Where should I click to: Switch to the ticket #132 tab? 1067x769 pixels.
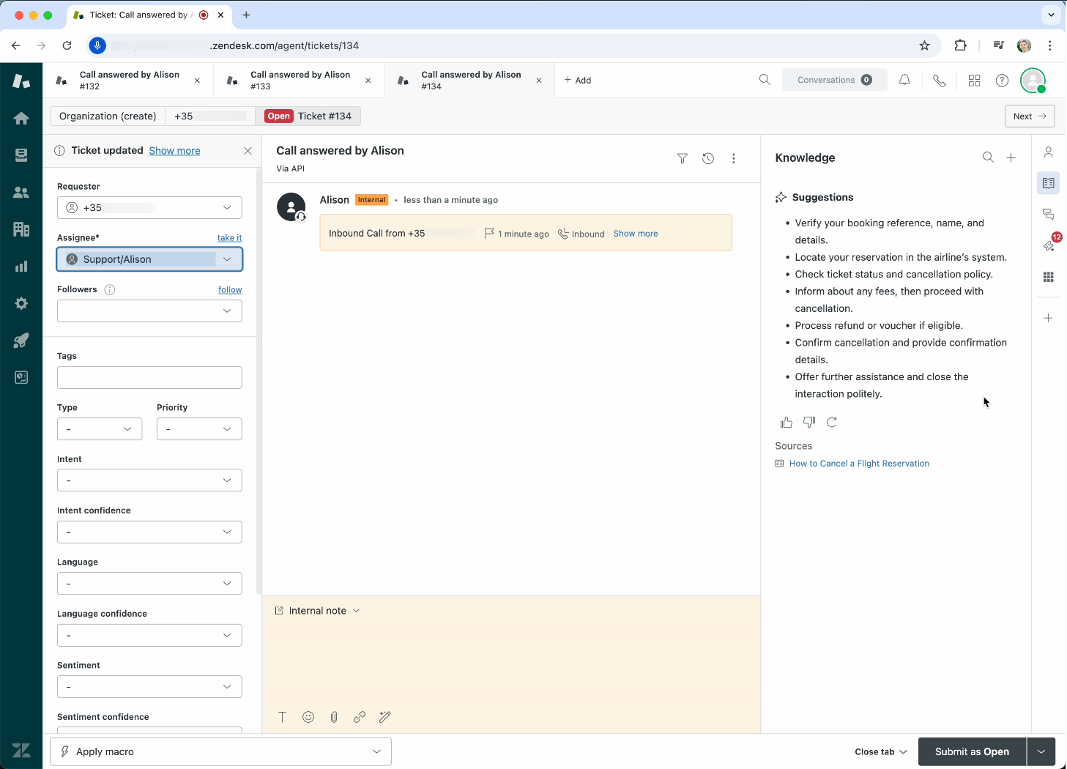(128, 81)
